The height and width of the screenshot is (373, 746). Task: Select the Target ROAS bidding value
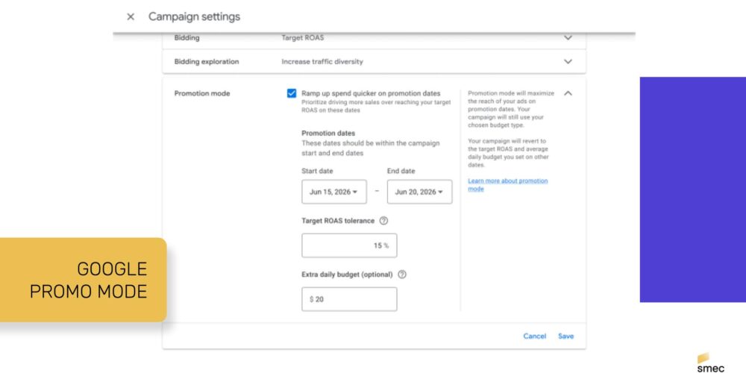303,37
